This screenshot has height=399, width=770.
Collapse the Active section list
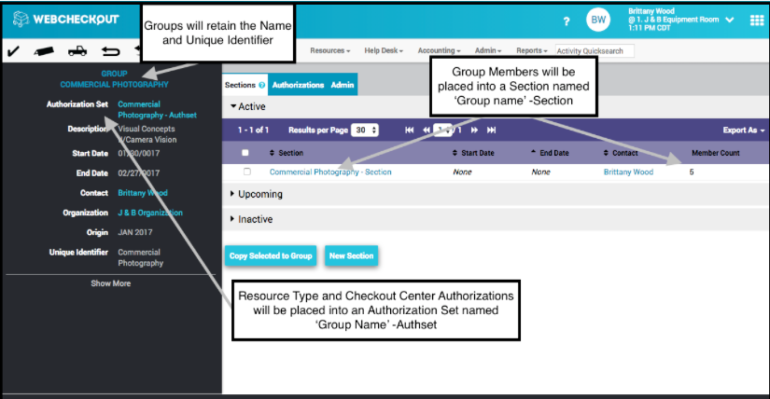(x=248, y=106)
